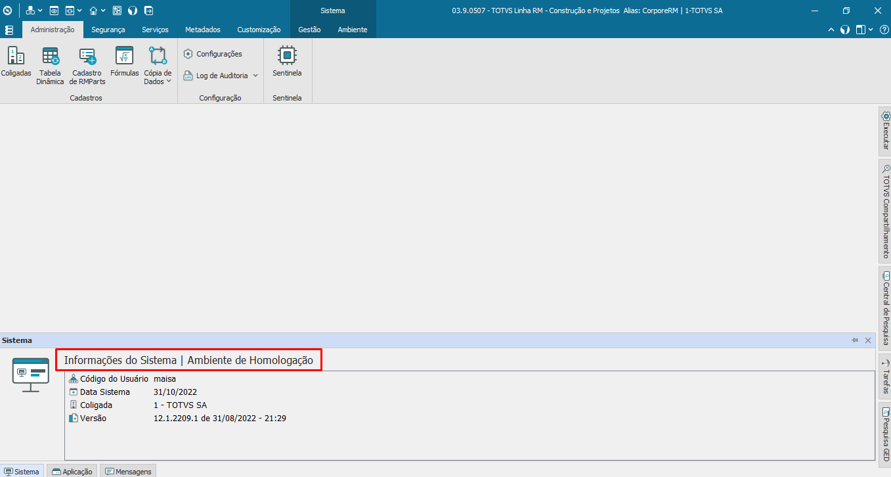Switch to the Customização tab
Image resolution: width=891 pixels, height=477 pixels.
[x=259, y=30]
